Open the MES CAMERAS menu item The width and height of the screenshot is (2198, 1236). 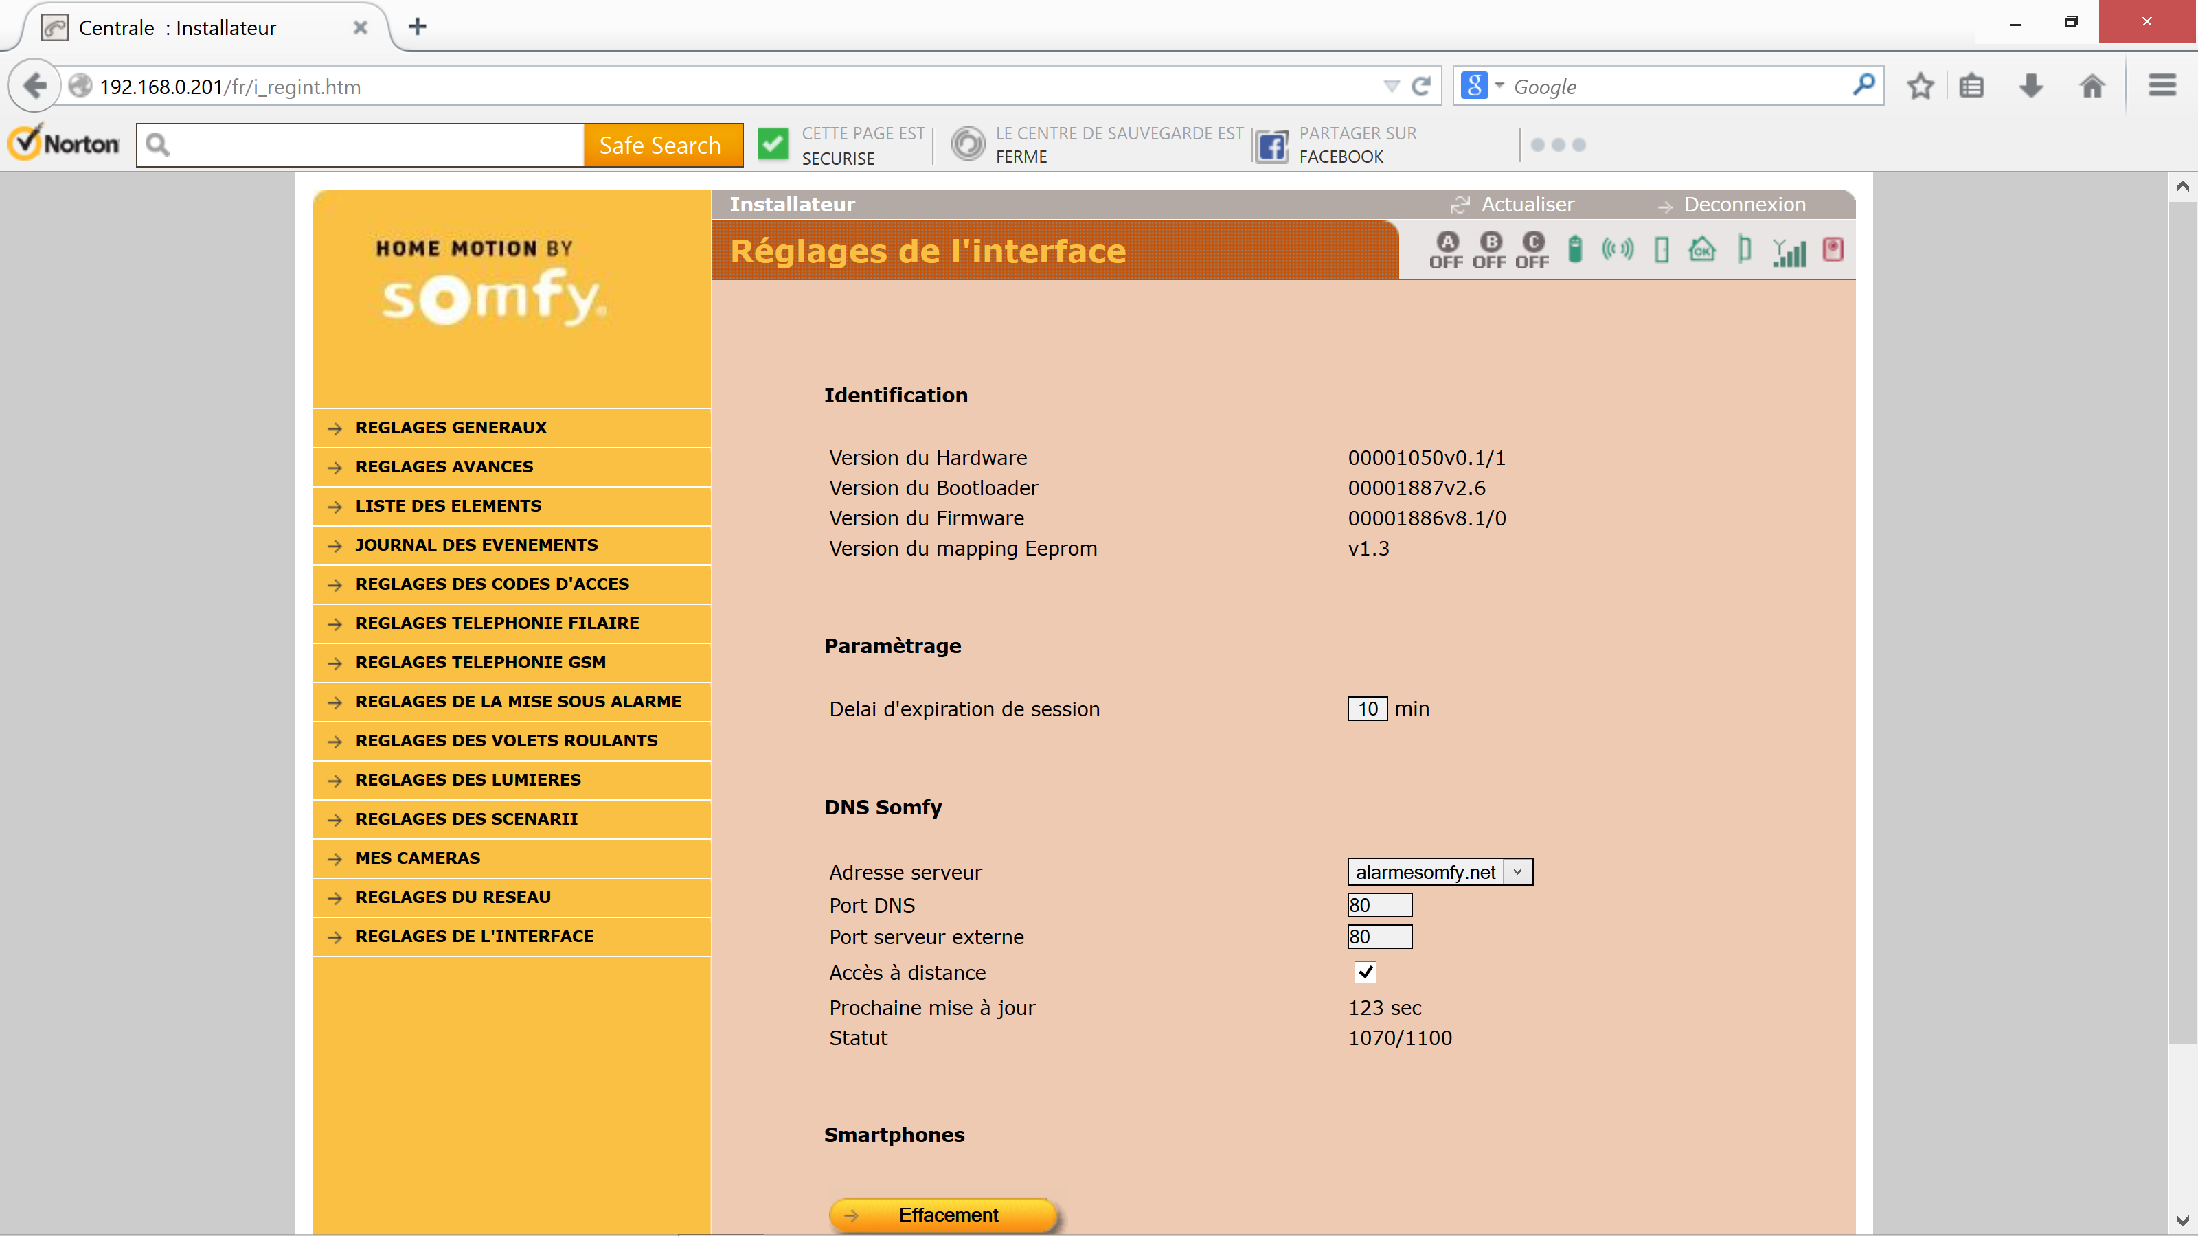click(418, 857)
